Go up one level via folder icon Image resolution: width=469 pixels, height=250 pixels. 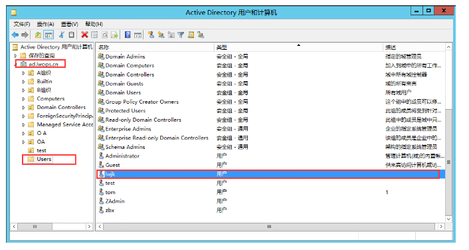pyautogui.click(x=38, y=35)
